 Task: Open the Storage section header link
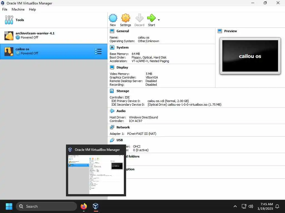[x=123, y=91]
